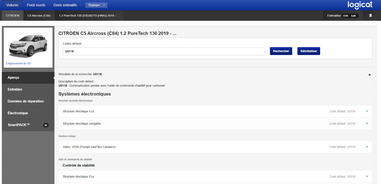
Task: Click the Estimation EUR 0,00 indicator
Action: 342,16
